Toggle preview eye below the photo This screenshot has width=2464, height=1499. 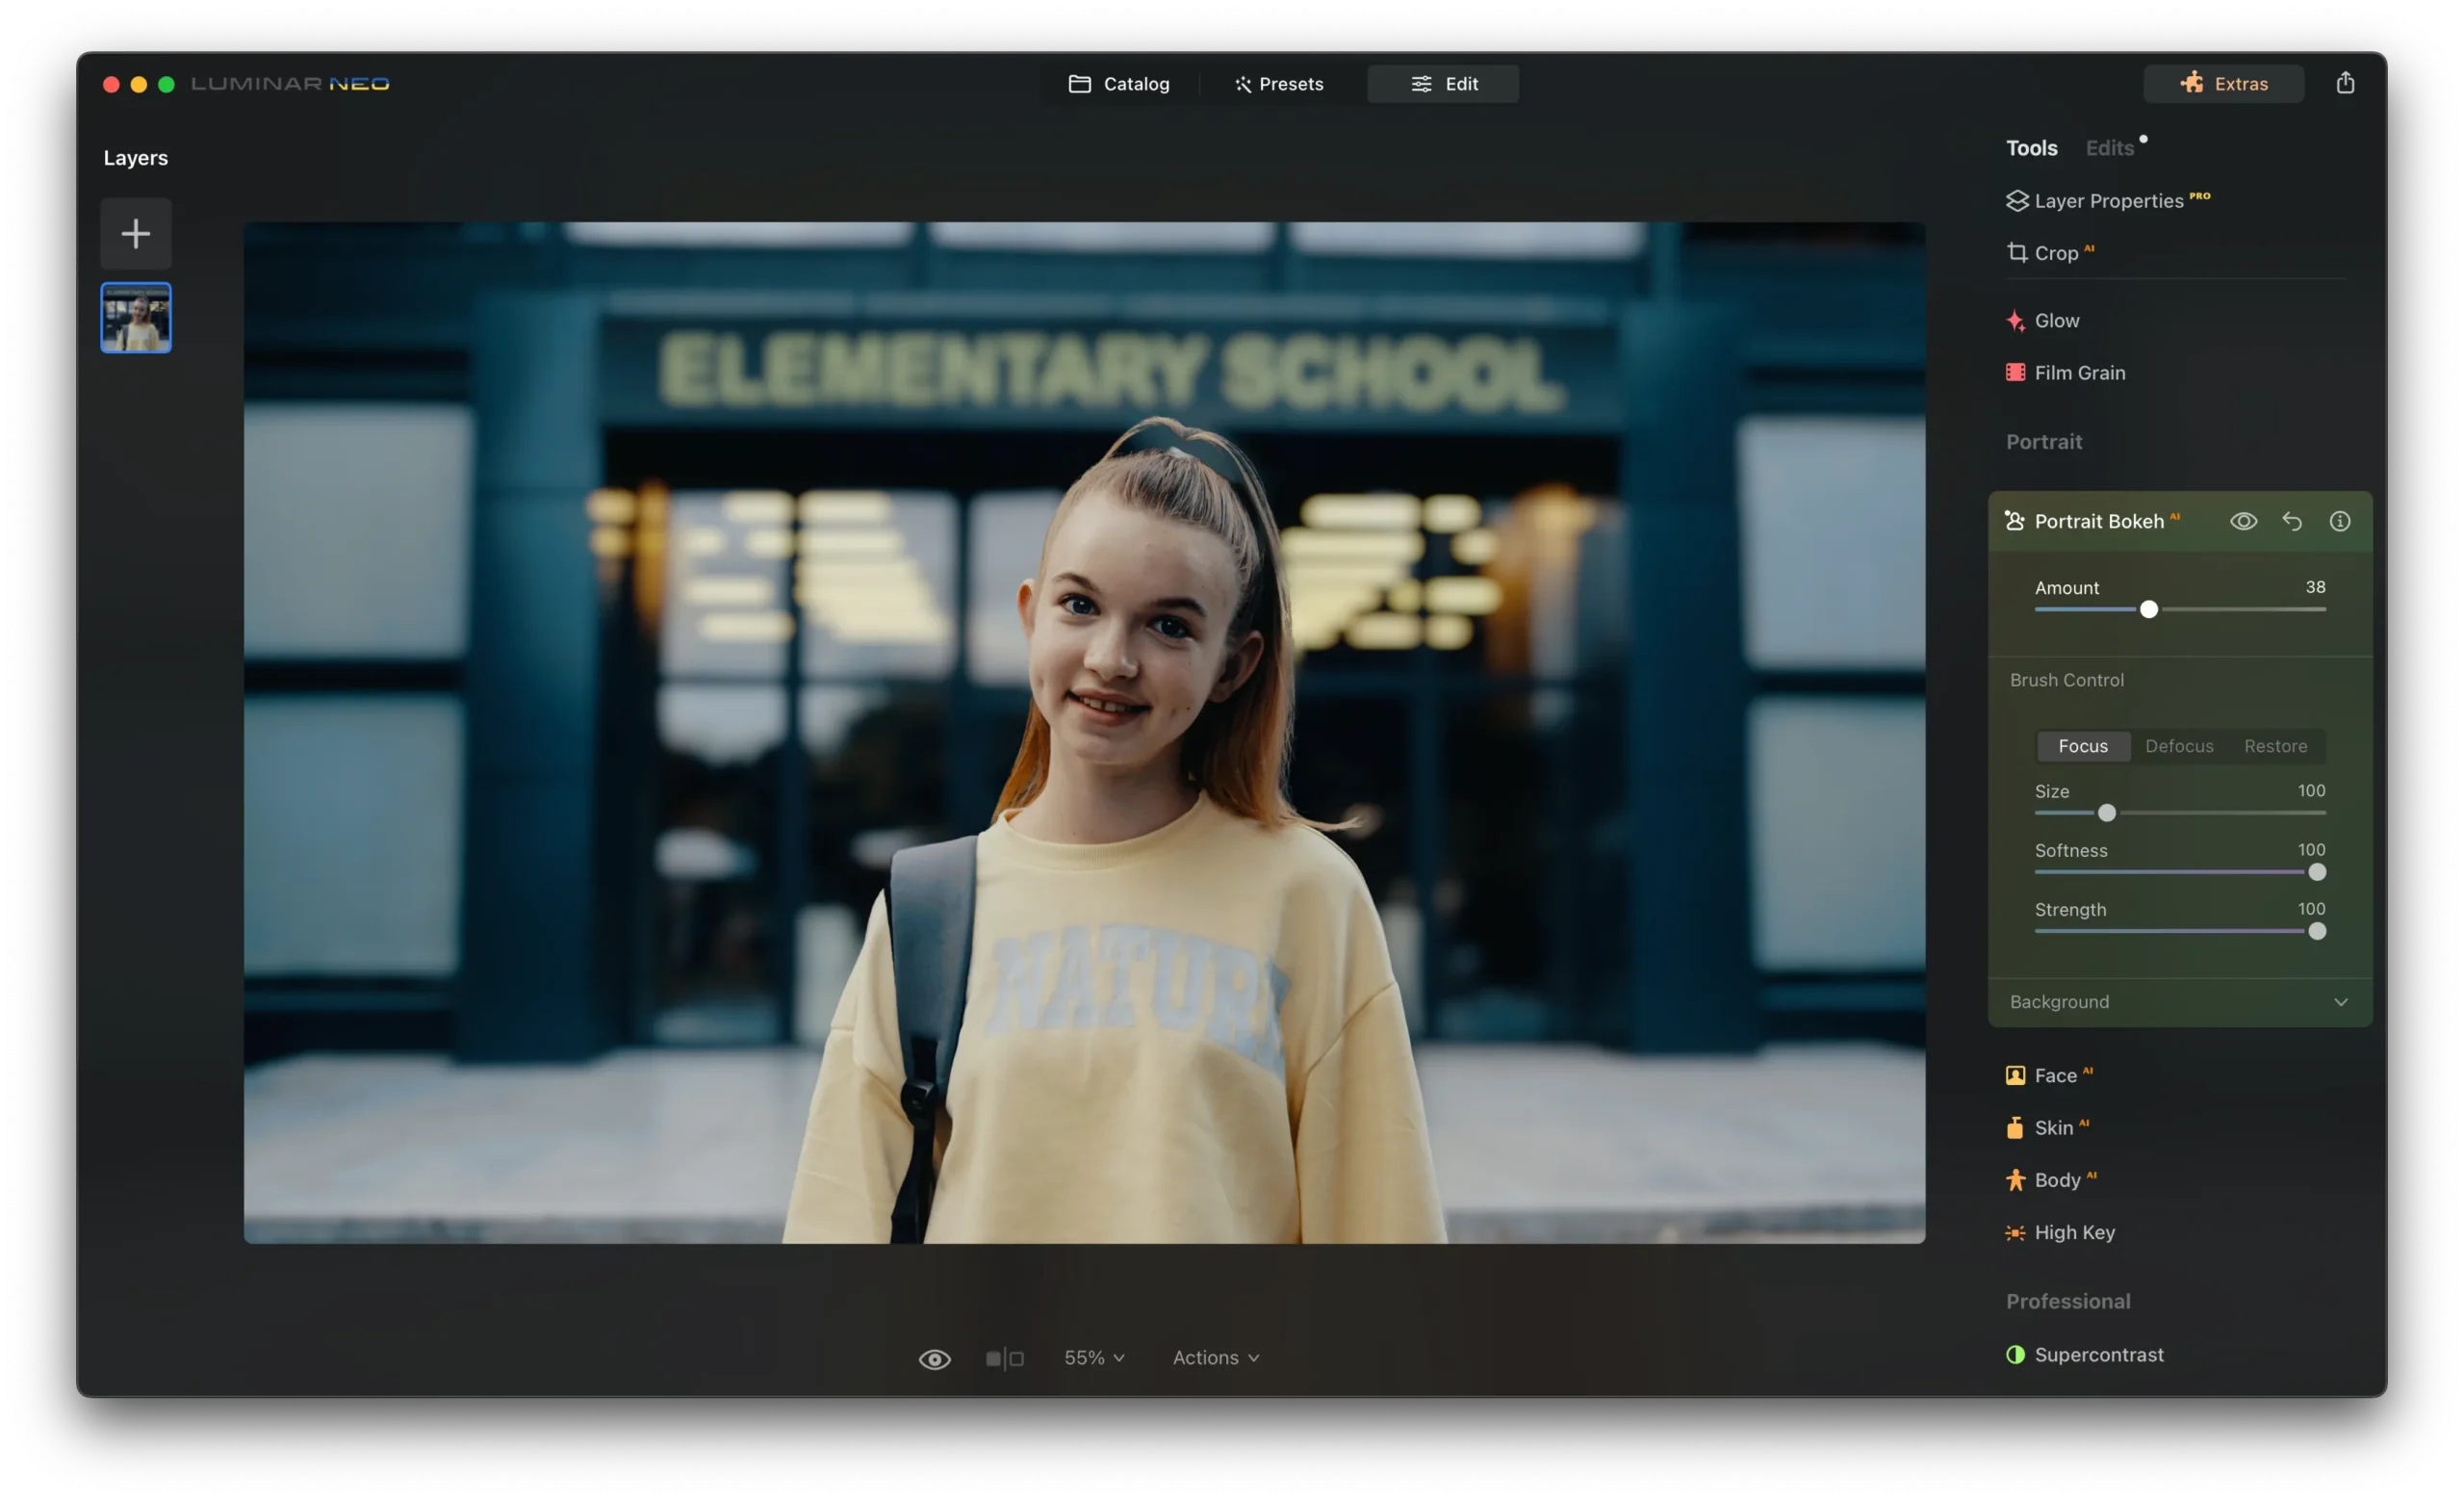(935, 1359)
